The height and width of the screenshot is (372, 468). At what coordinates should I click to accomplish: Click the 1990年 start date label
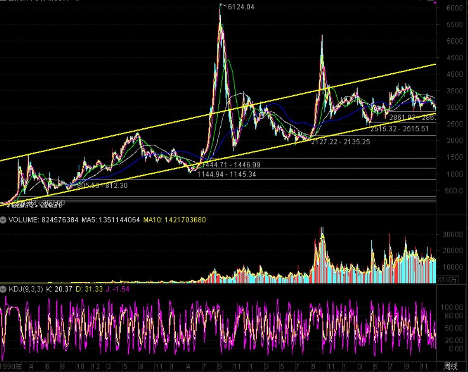11,366
